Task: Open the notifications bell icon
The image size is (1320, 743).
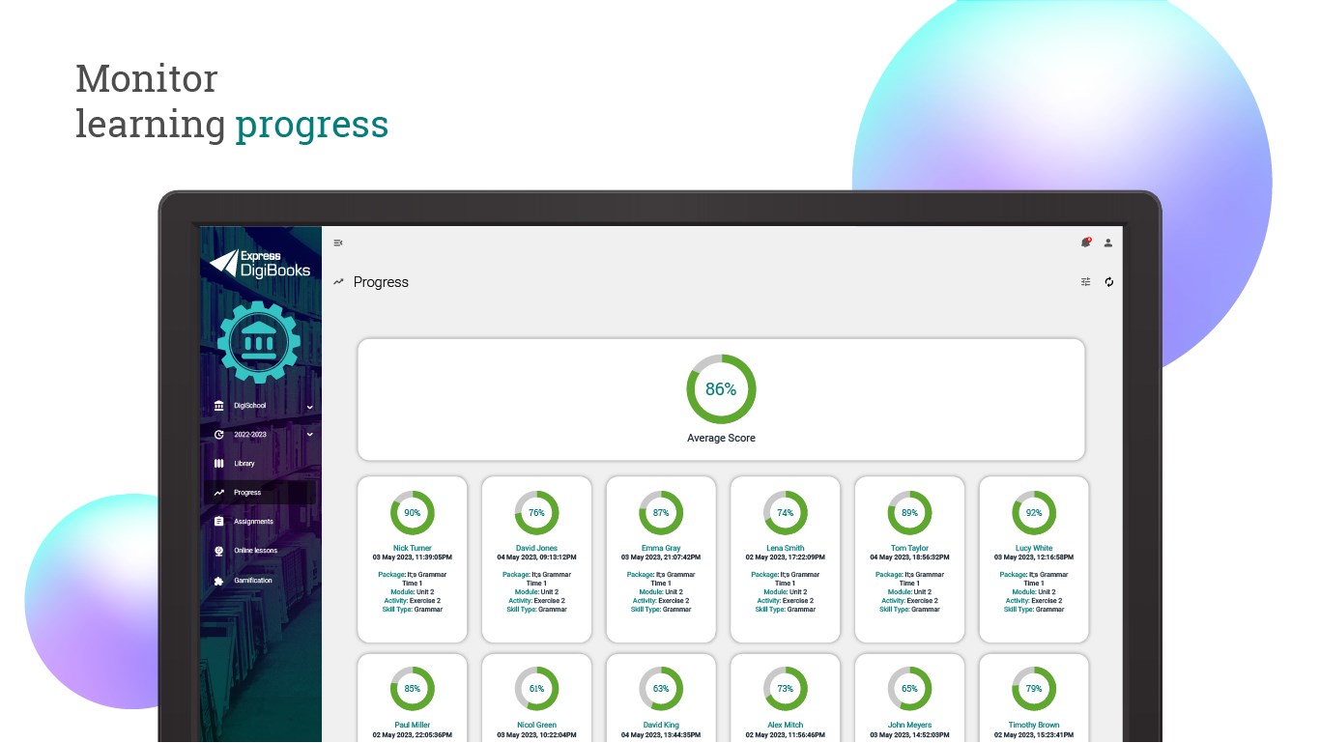Action: tap(1085, 243)
